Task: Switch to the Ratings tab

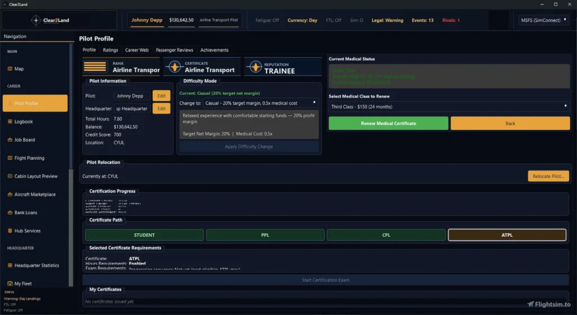Action: pyautogui.click(x=110, y=50)
